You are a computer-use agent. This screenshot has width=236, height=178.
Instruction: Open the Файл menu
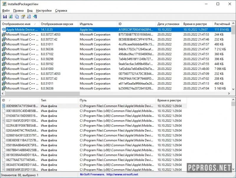[x=6, y=11]
